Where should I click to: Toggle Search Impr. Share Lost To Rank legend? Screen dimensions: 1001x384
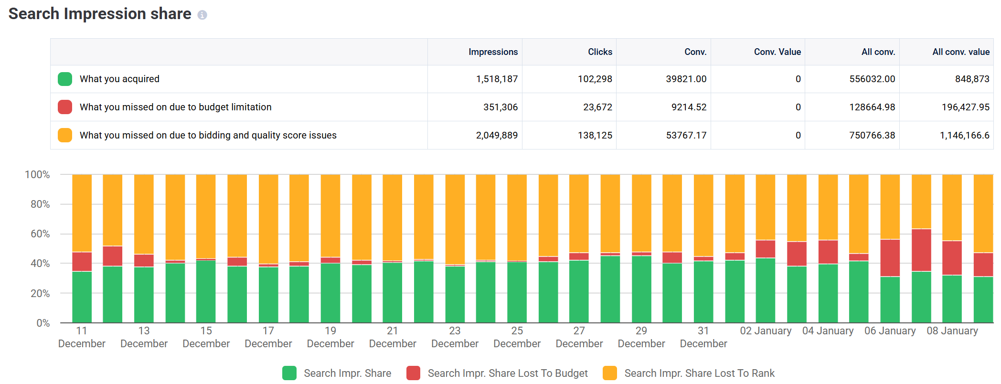pyautogui.click(x=689, y=373)
